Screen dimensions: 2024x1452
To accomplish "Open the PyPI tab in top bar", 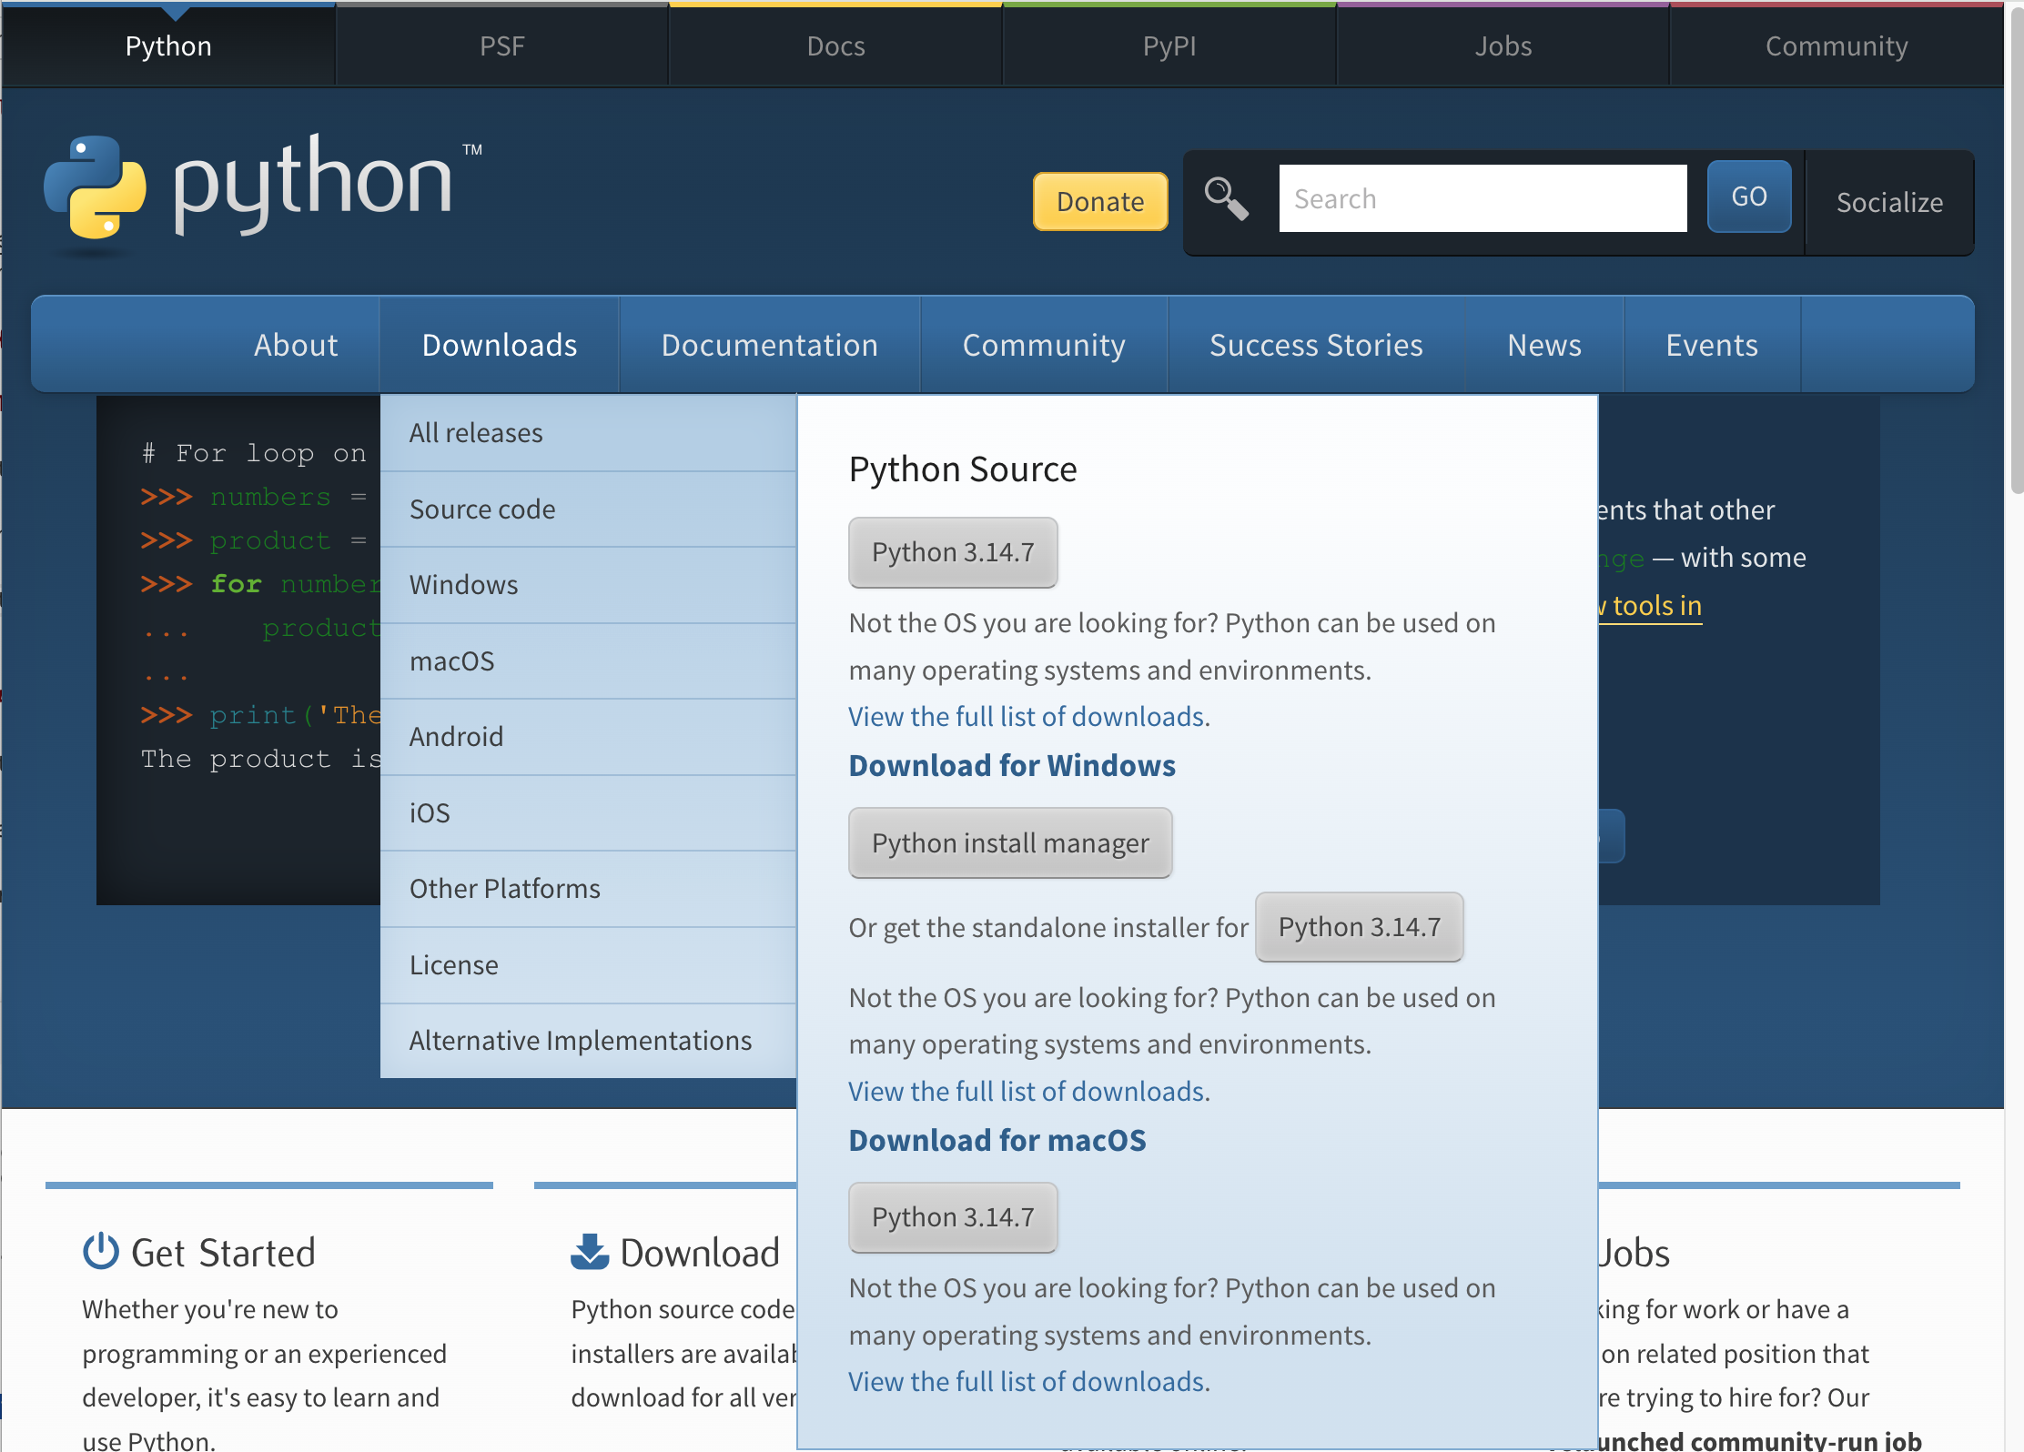I will pyautogui.click(x=1169, y=45).
